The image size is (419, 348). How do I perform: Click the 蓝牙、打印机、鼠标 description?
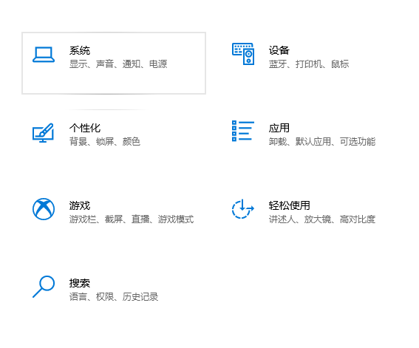point(309,64)
